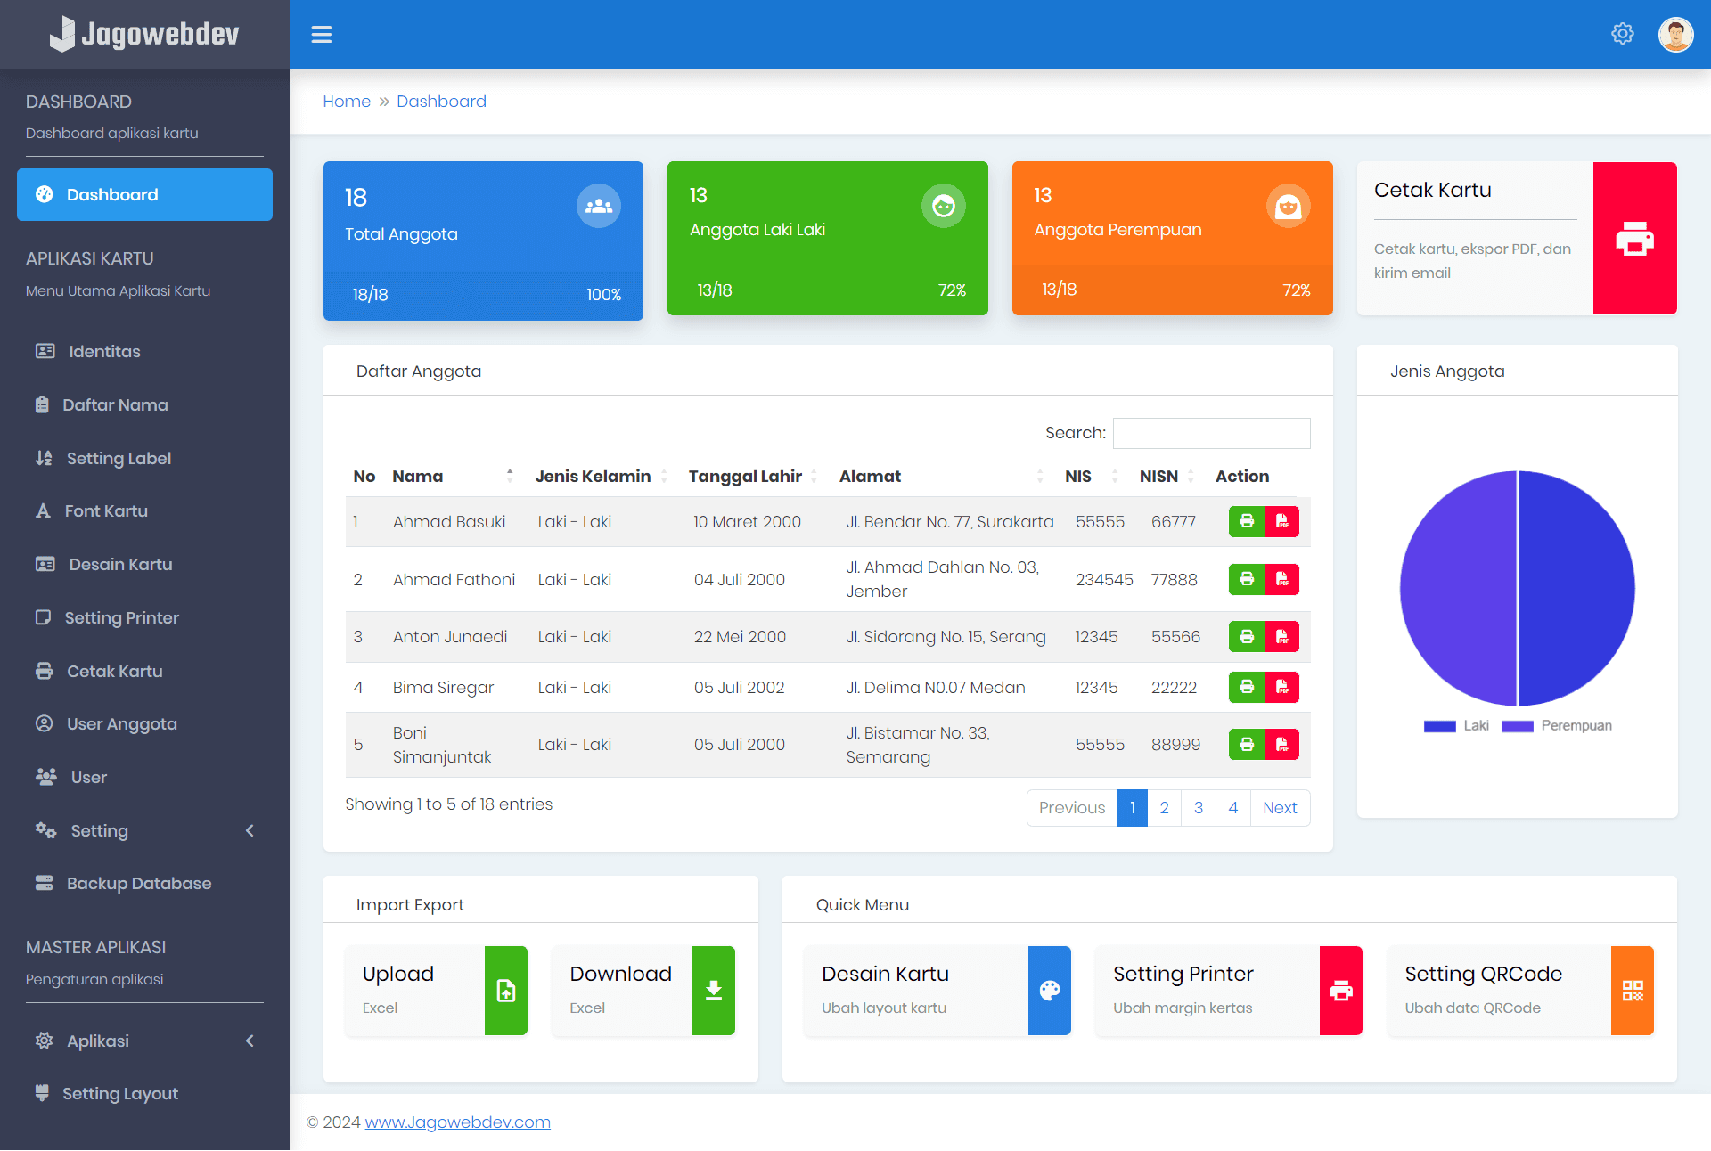Click the Laki legend color swatch
Screen dimensions: 1711x1151
(x=1438, y=725)
